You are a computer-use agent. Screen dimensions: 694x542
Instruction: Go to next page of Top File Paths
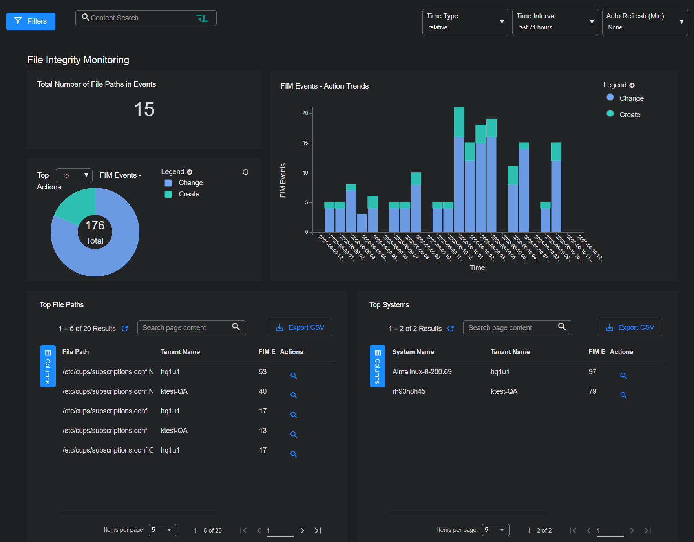click(302, 531)
